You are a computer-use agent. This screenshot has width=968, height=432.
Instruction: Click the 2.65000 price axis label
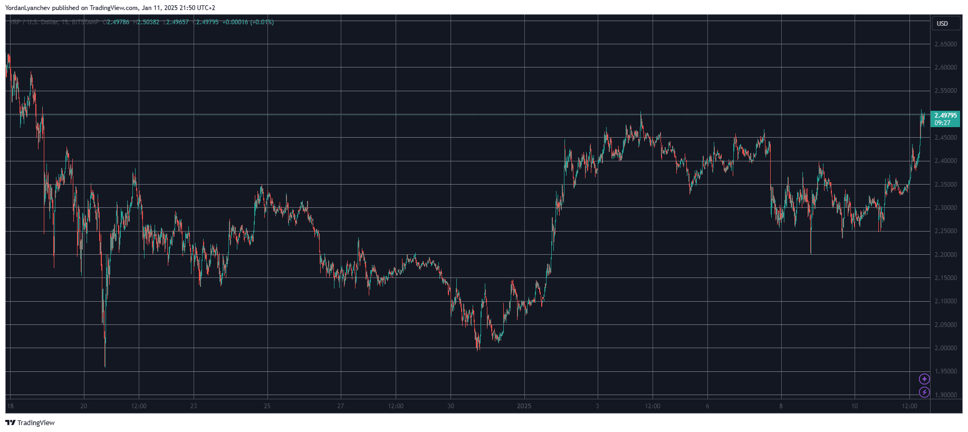coord(945,44)
